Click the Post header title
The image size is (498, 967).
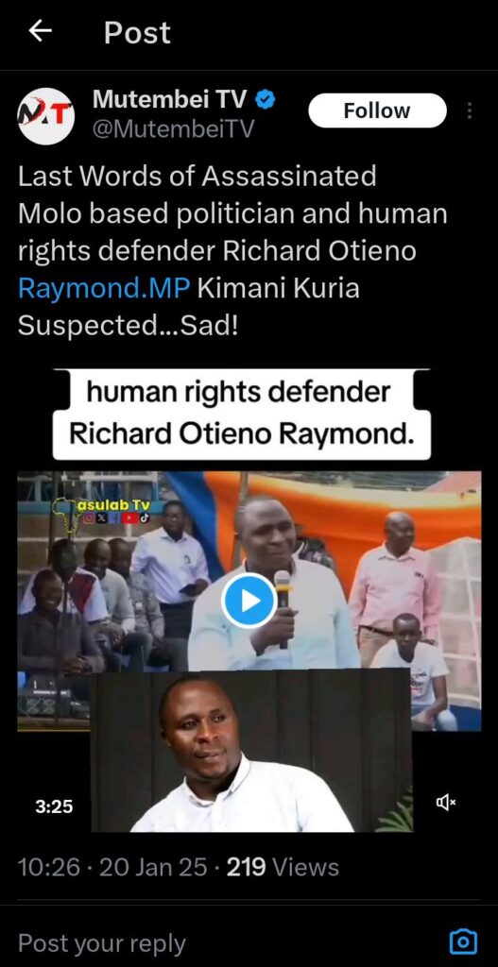137,33
